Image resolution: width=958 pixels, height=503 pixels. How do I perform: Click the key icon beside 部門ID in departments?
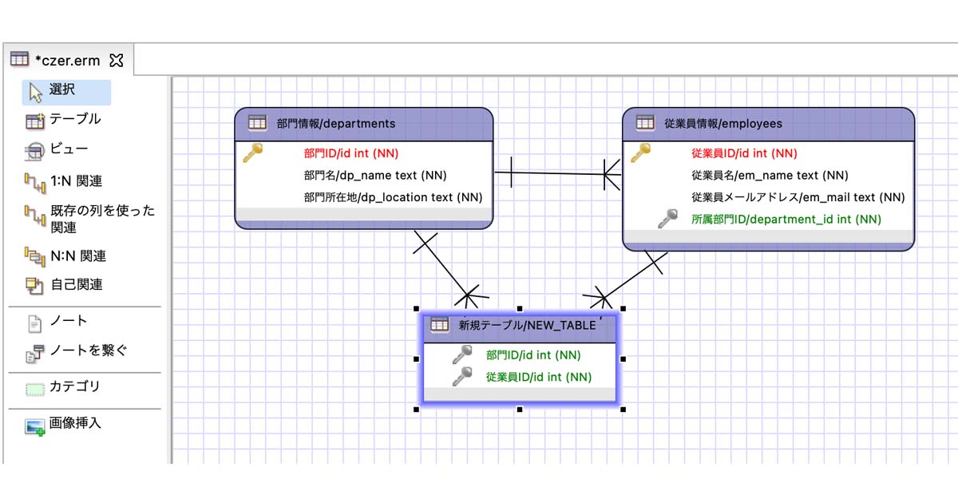(251, 153)
